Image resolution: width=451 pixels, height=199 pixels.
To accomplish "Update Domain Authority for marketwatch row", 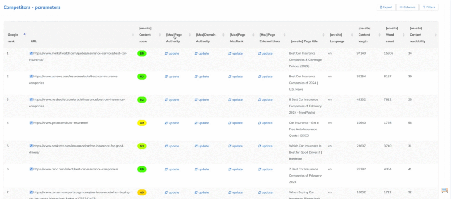I will pos(202,53).
